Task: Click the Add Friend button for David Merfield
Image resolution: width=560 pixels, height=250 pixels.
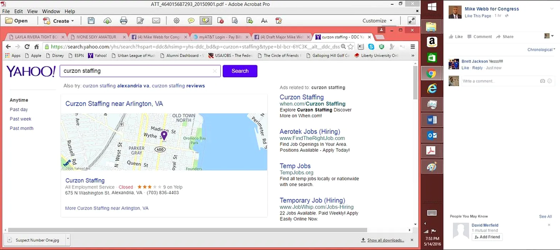Action: click(487, 237)
